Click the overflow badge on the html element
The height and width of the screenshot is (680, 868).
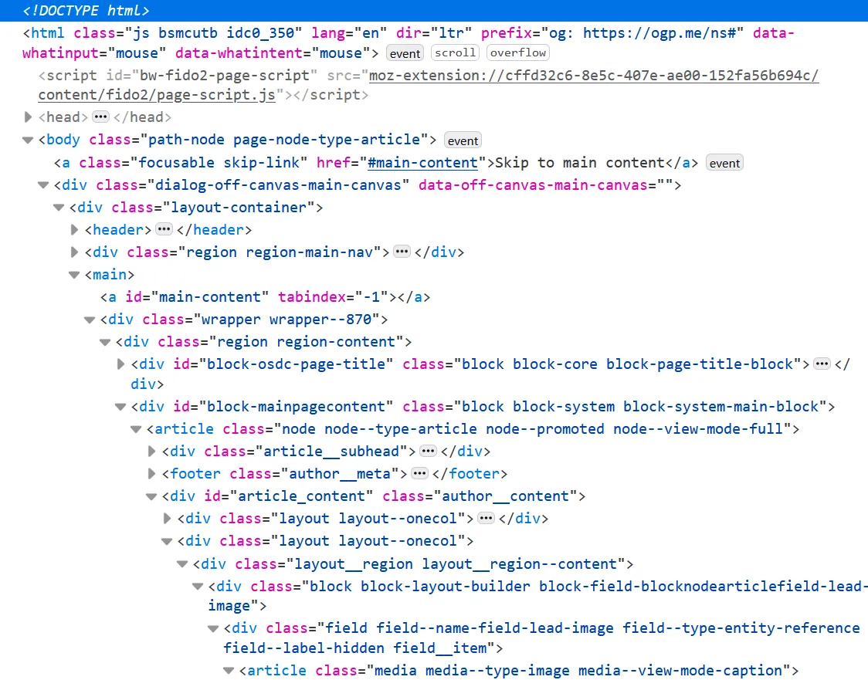[517, 52]
